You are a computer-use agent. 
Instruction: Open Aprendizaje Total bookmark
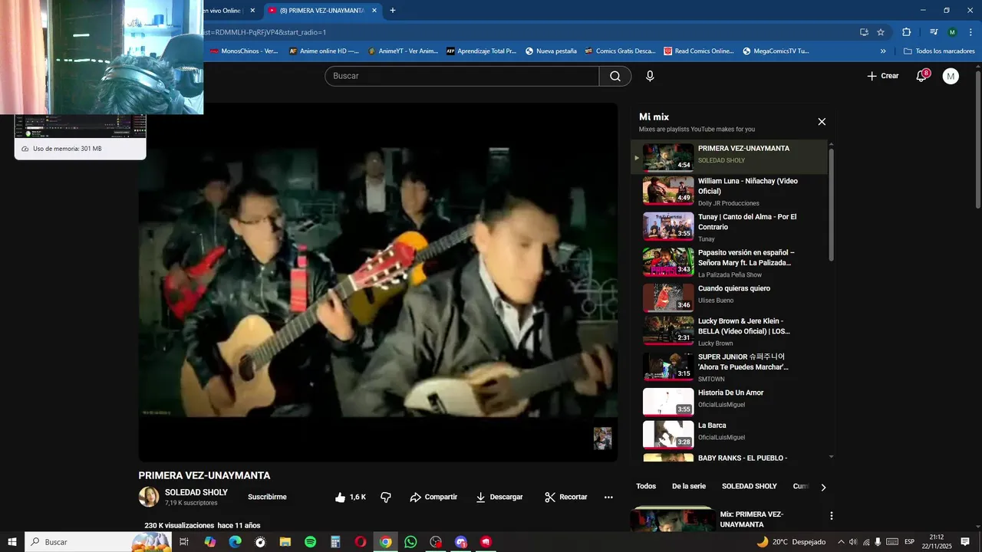[482, 51]
